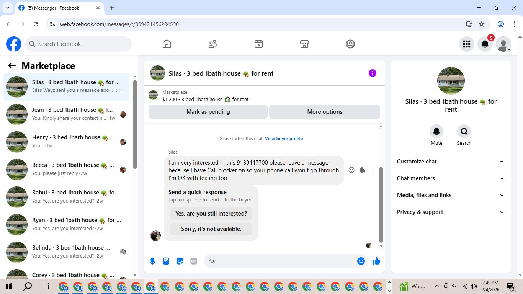Open the Groups icon in top navigation
This screenshot has height=294, width=523.
[350, 44]
